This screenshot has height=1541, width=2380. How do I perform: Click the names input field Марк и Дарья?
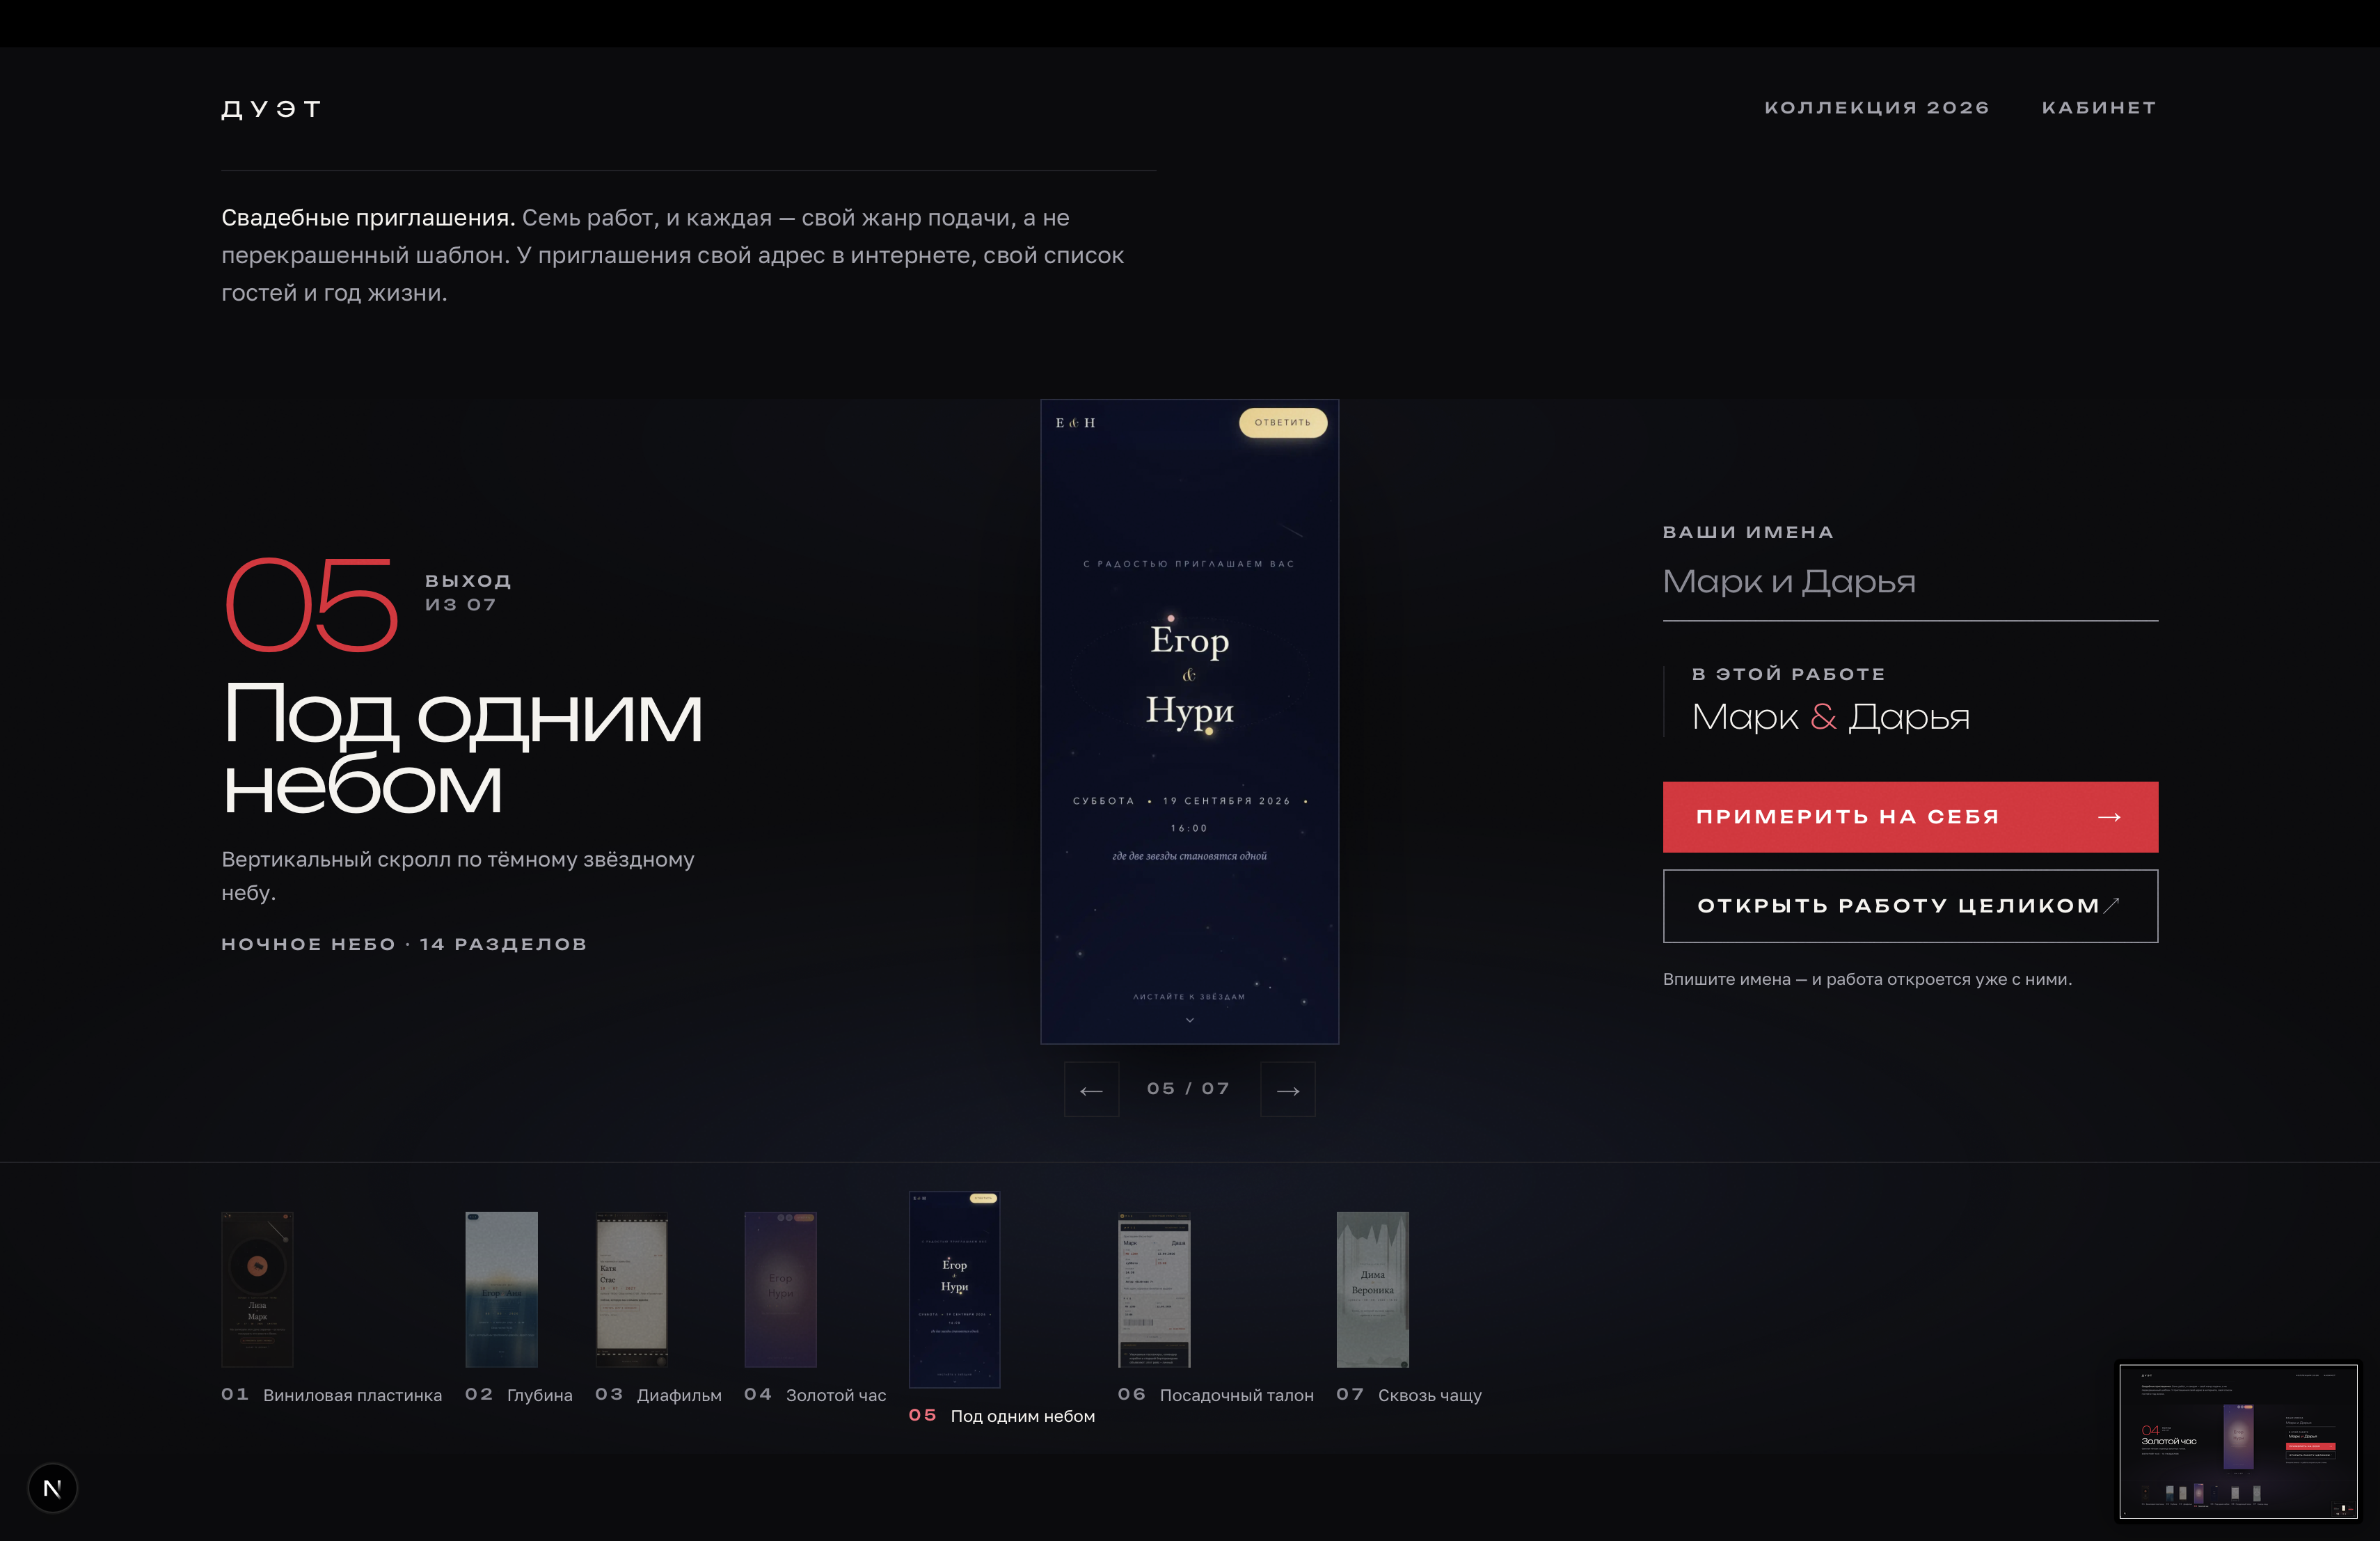[1910, 583]
